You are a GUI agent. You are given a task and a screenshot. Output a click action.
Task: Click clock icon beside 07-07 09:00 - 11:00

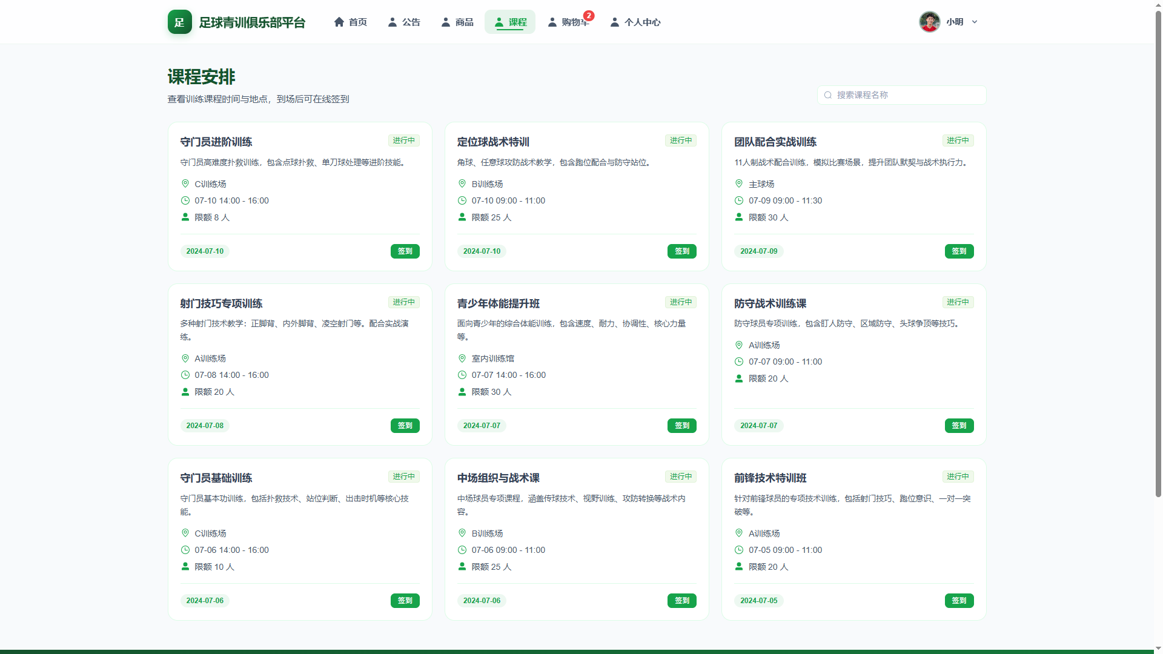(739, 362)
